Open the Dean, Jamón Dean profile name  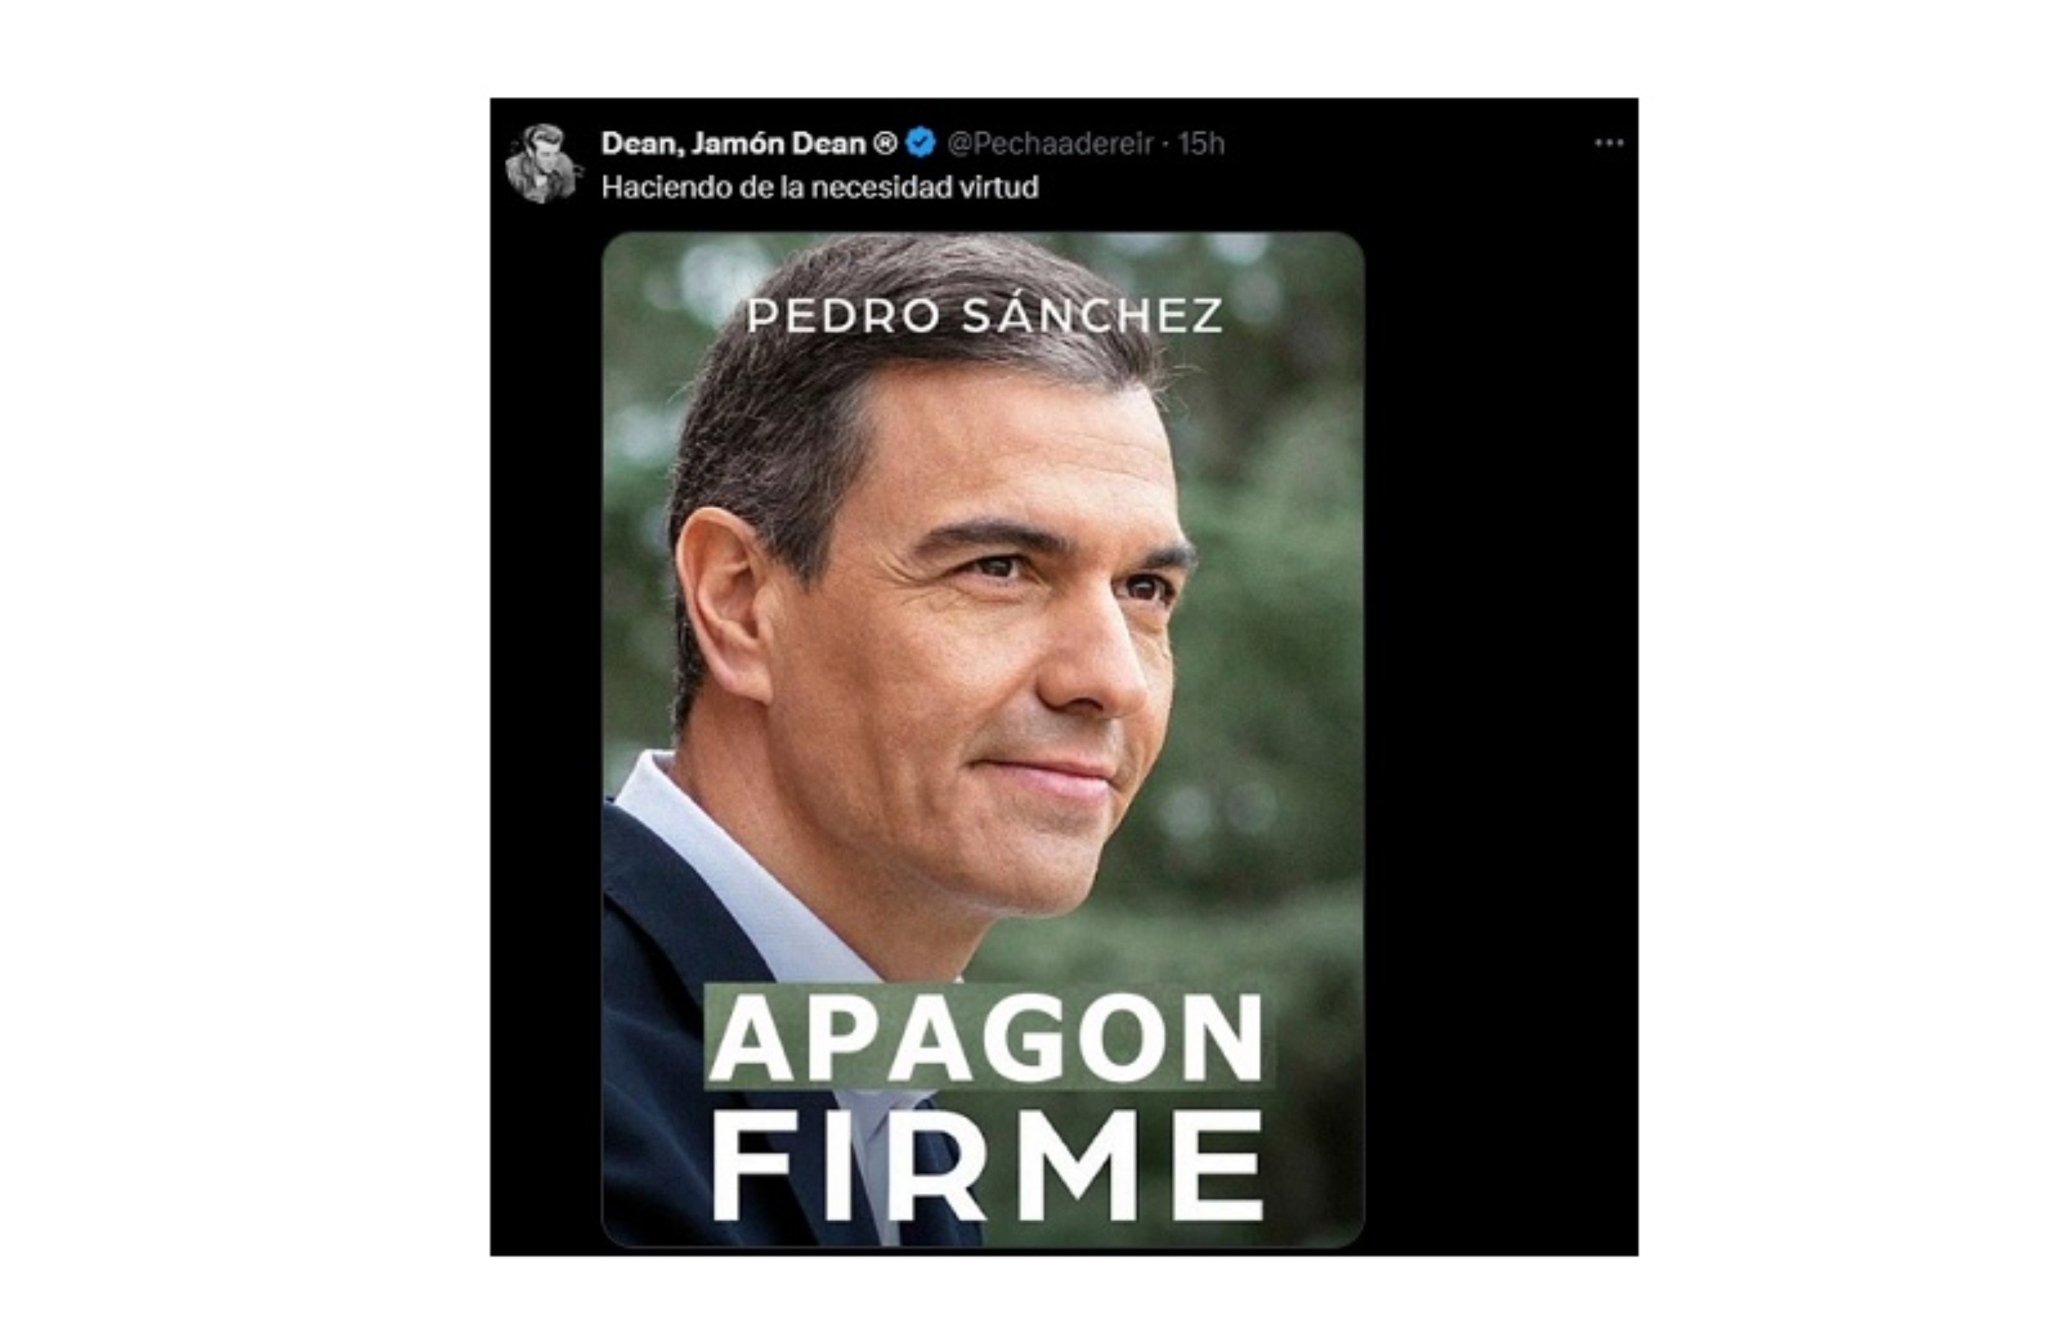(734, 143)
